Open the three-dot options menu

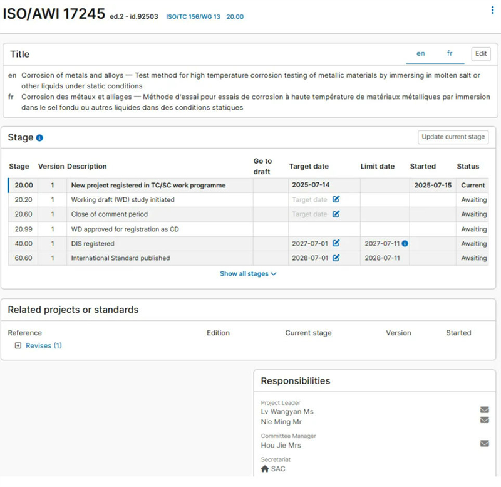click(x=492, y=10)
